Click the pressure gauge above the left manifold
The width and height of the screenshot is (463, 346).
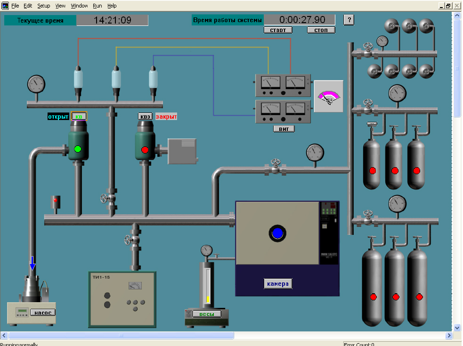(x=35, y=85)
